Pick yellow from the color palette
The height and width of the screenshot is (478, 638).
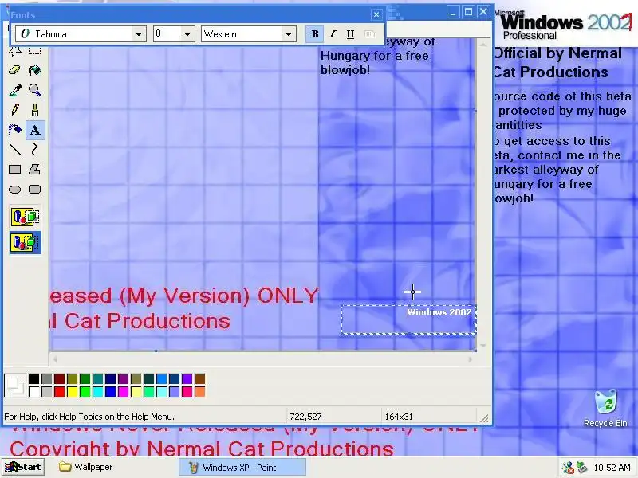73,392
